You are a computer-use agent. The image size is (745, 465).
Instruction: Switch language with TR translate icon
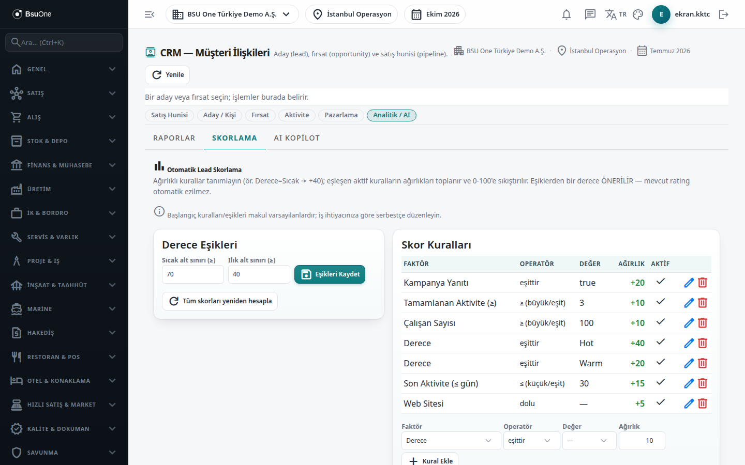pos(616,14)
